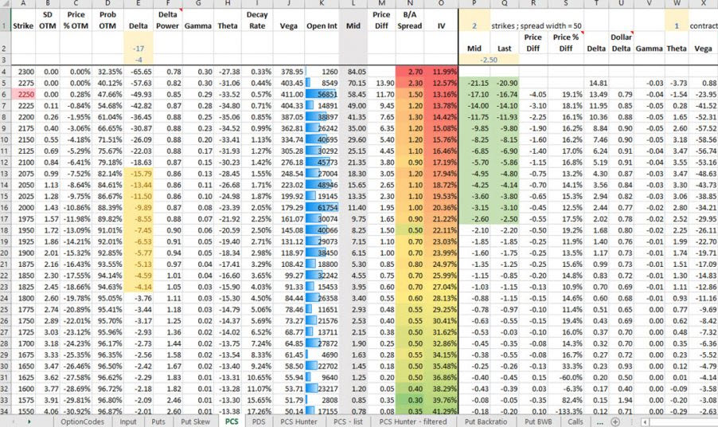This screenshot has width=718, height=427.
Task: Select the Prob OTM header cell
Action: tap(107, 20)
